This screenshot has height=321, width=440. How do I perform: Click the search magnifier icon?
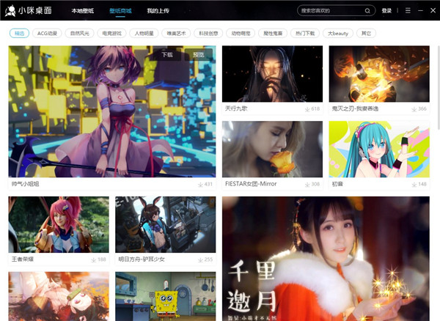coord(367,11)
